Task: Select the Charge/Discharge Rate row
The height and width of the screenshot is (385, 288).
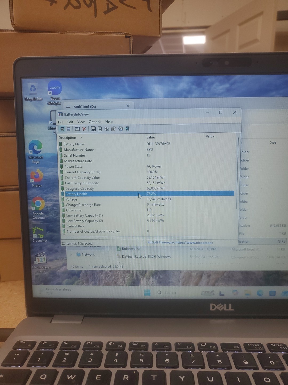Action: (x=147, y=205)
